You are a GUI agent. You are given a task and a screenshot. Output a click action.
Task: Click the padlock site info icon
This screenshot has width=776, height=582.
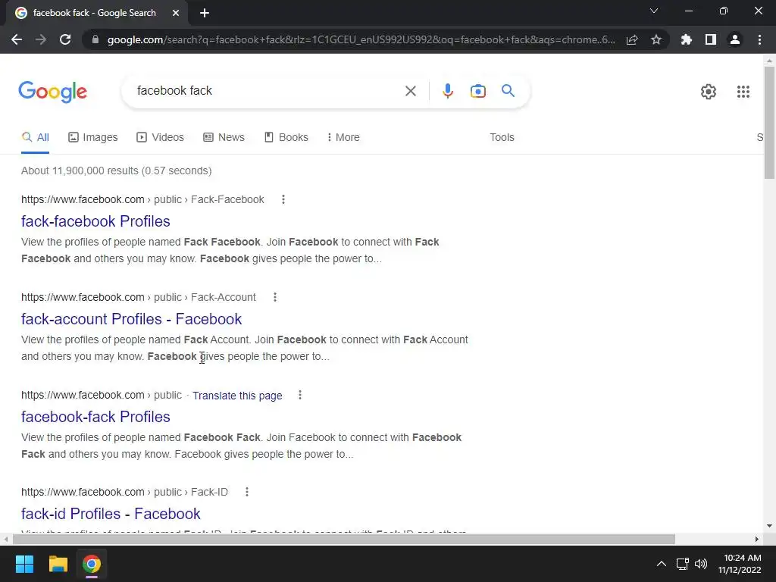click(95, 39)
